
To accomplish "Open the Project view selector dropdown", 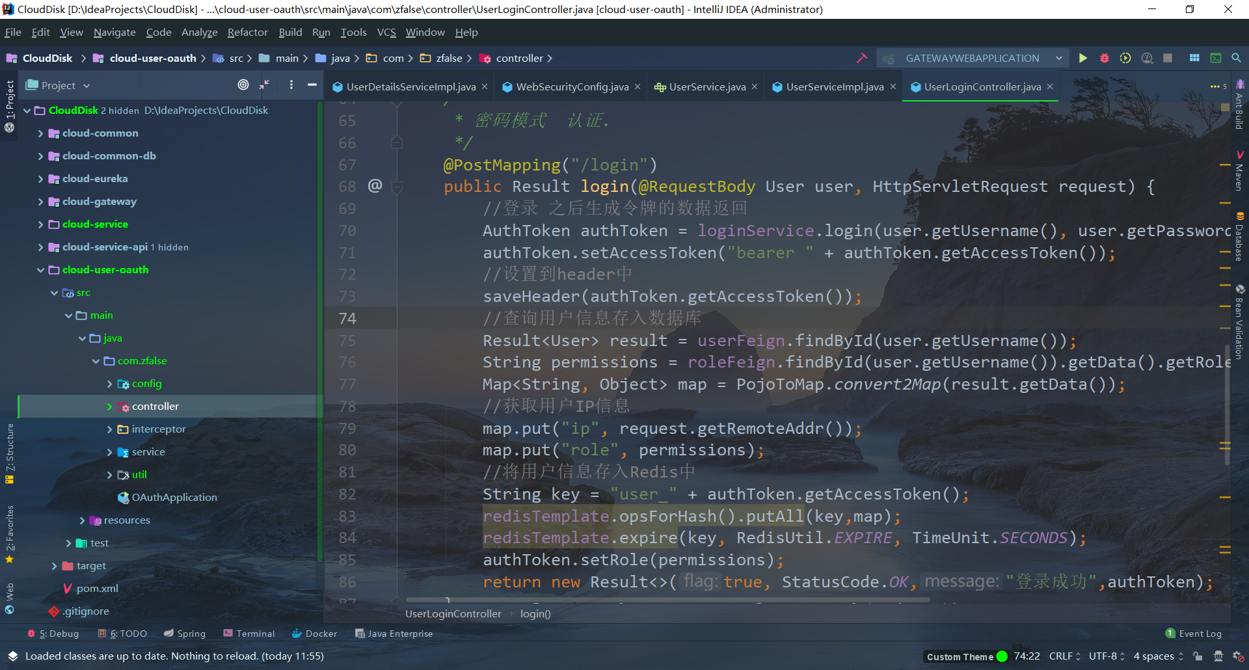I will point(58,85).
